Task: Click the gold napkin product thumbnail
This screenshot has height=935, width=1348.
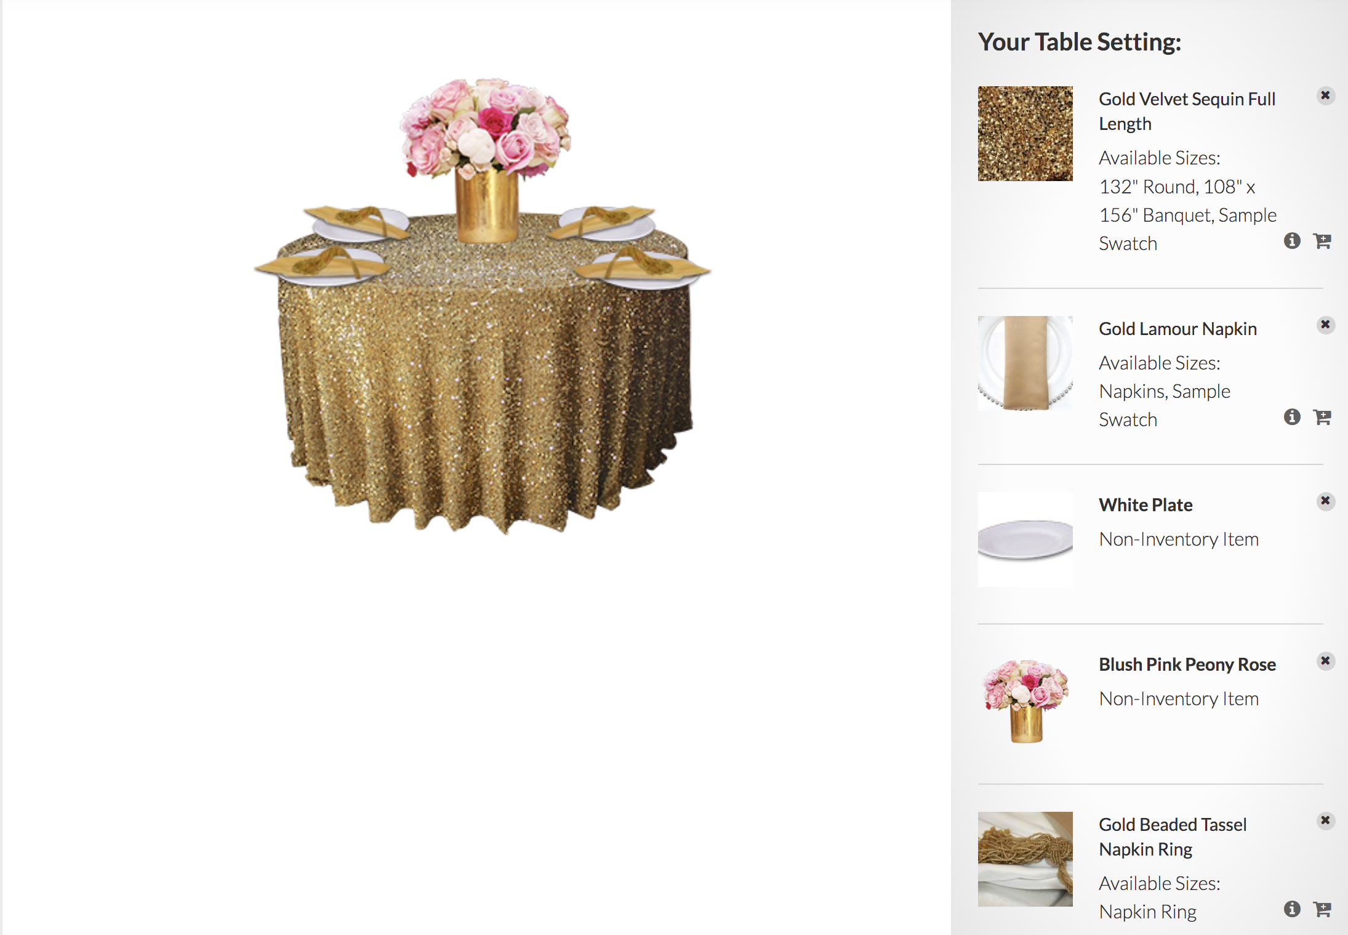Action: (x=1025, y=363)
